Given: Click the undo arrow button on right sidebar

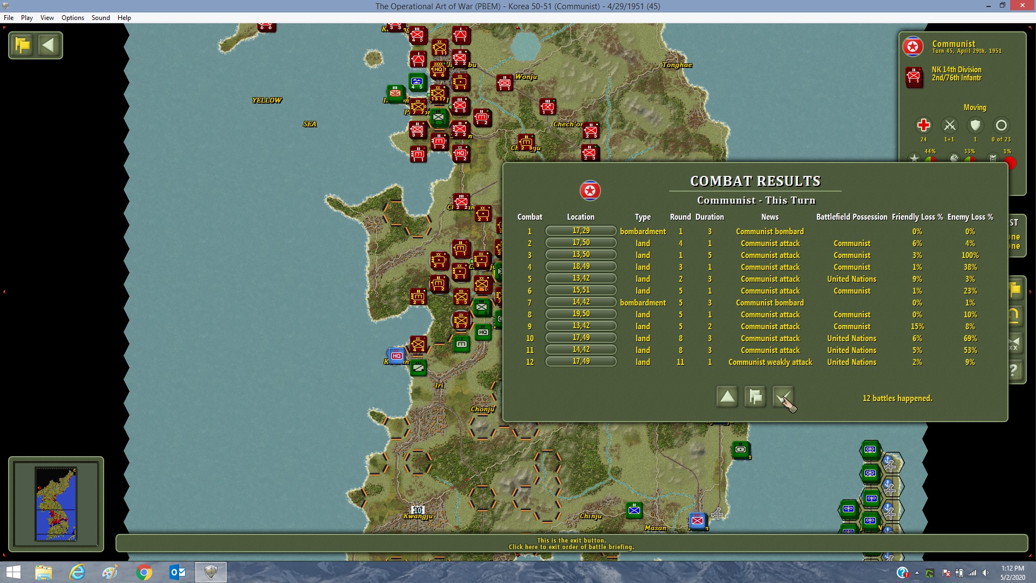Looking at the screenshot, I should coord(1015,316).
